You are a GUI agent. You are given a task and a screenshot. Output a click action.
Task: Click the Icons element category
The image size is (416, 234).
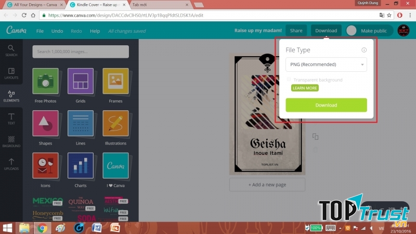[45, 165]
